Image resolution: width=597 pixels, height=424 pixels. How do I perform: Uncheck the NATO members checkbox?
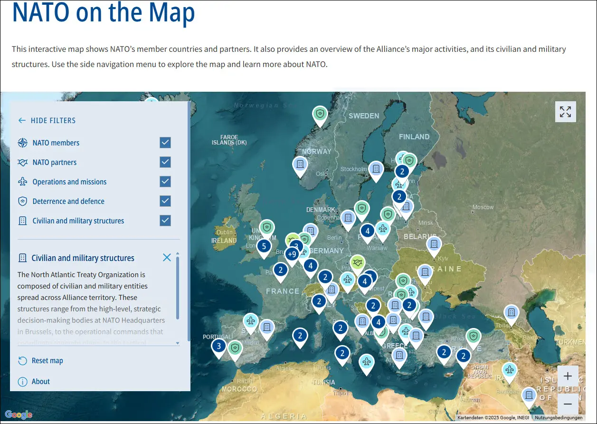(165, 142)
